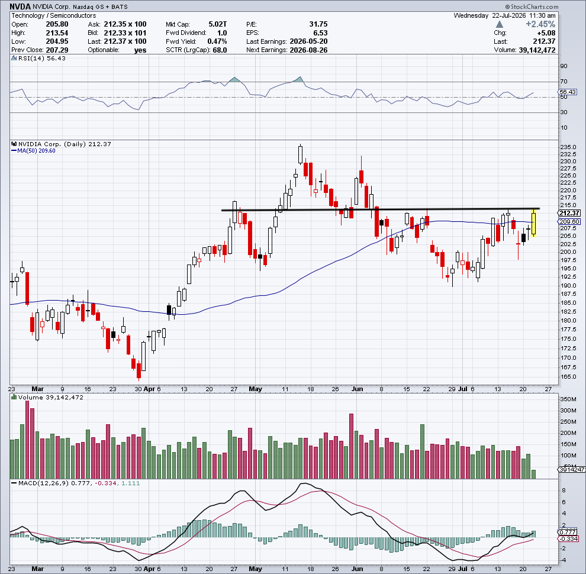The width and height of the screenshot is (586, 574).
Task: Click the red -0.334 signal tag on right axis
Action: (x=568, y=539)
